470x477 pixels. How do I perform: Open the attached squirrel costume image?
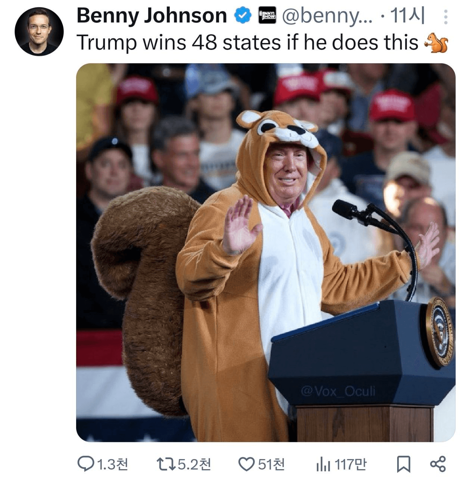click(265, 252)
